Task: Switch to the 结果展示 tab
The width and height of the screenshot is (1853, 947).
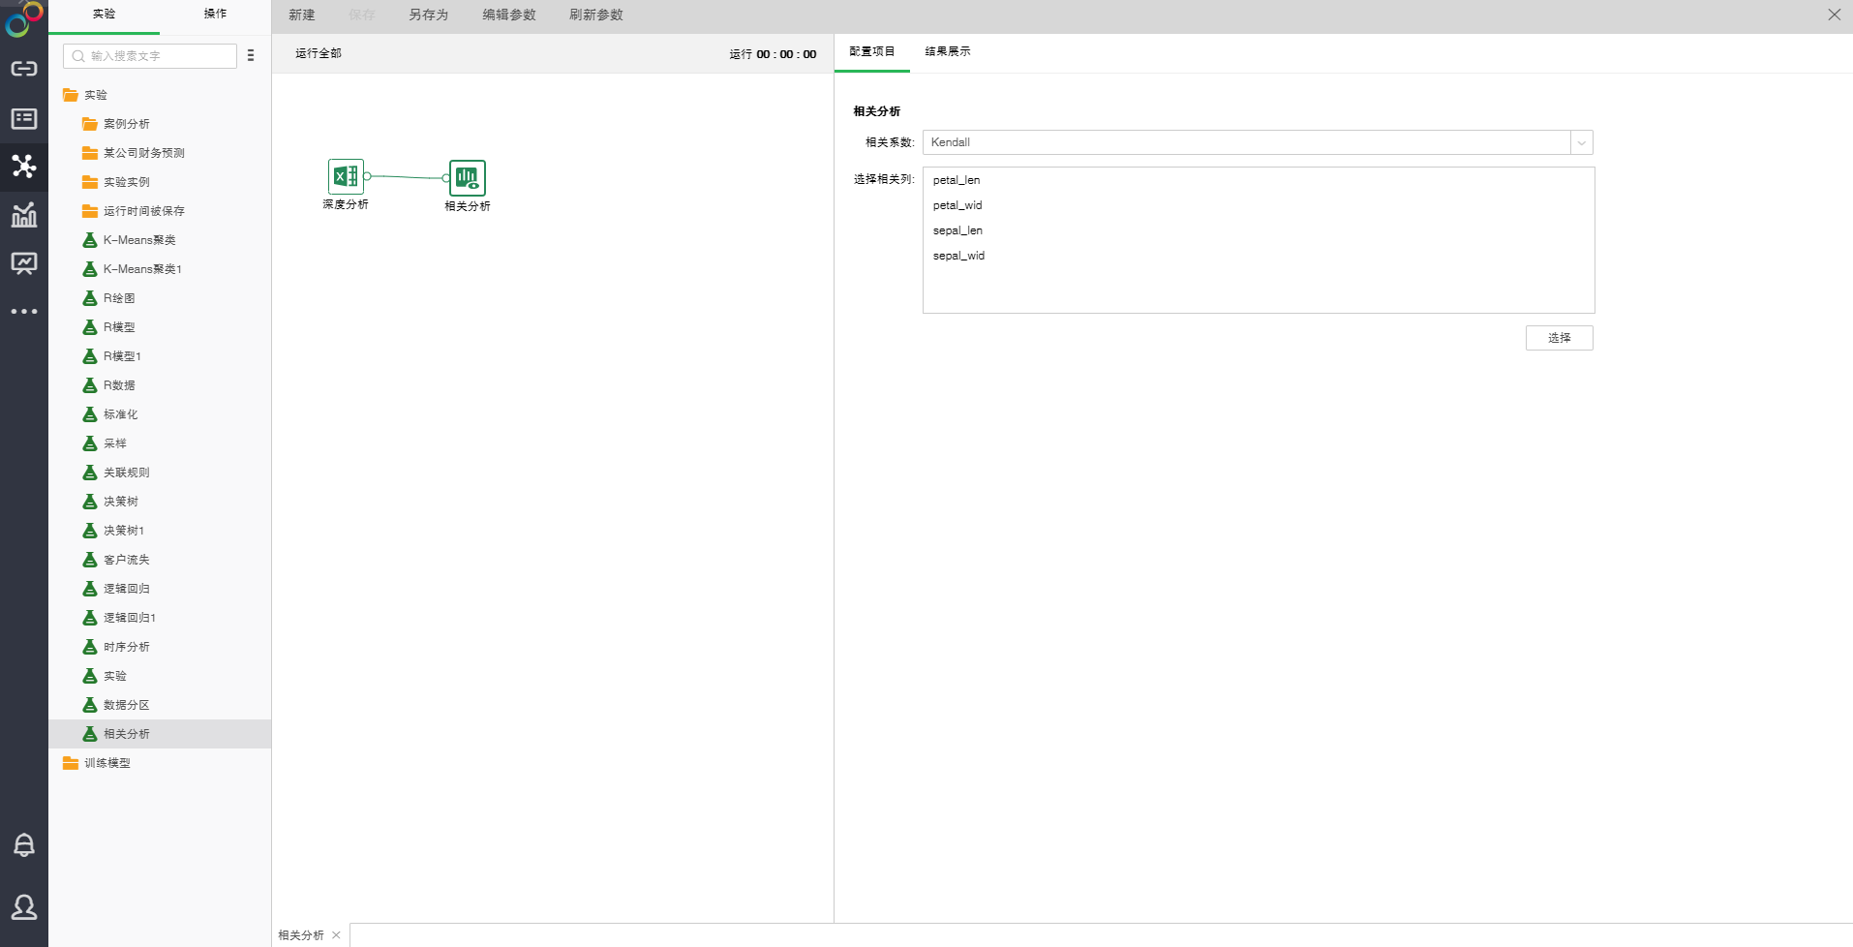Action: [x=947, y=52]
